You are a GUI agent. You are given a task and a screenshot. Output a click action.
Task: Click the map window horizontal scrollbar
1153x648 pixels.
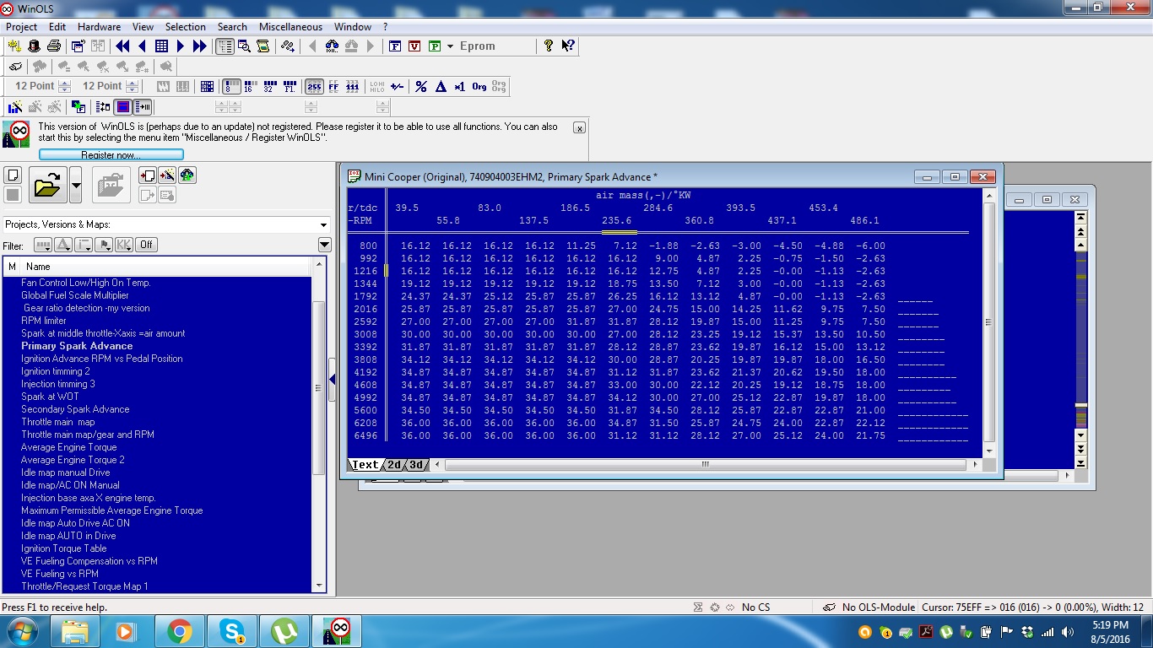click(705, 465)
